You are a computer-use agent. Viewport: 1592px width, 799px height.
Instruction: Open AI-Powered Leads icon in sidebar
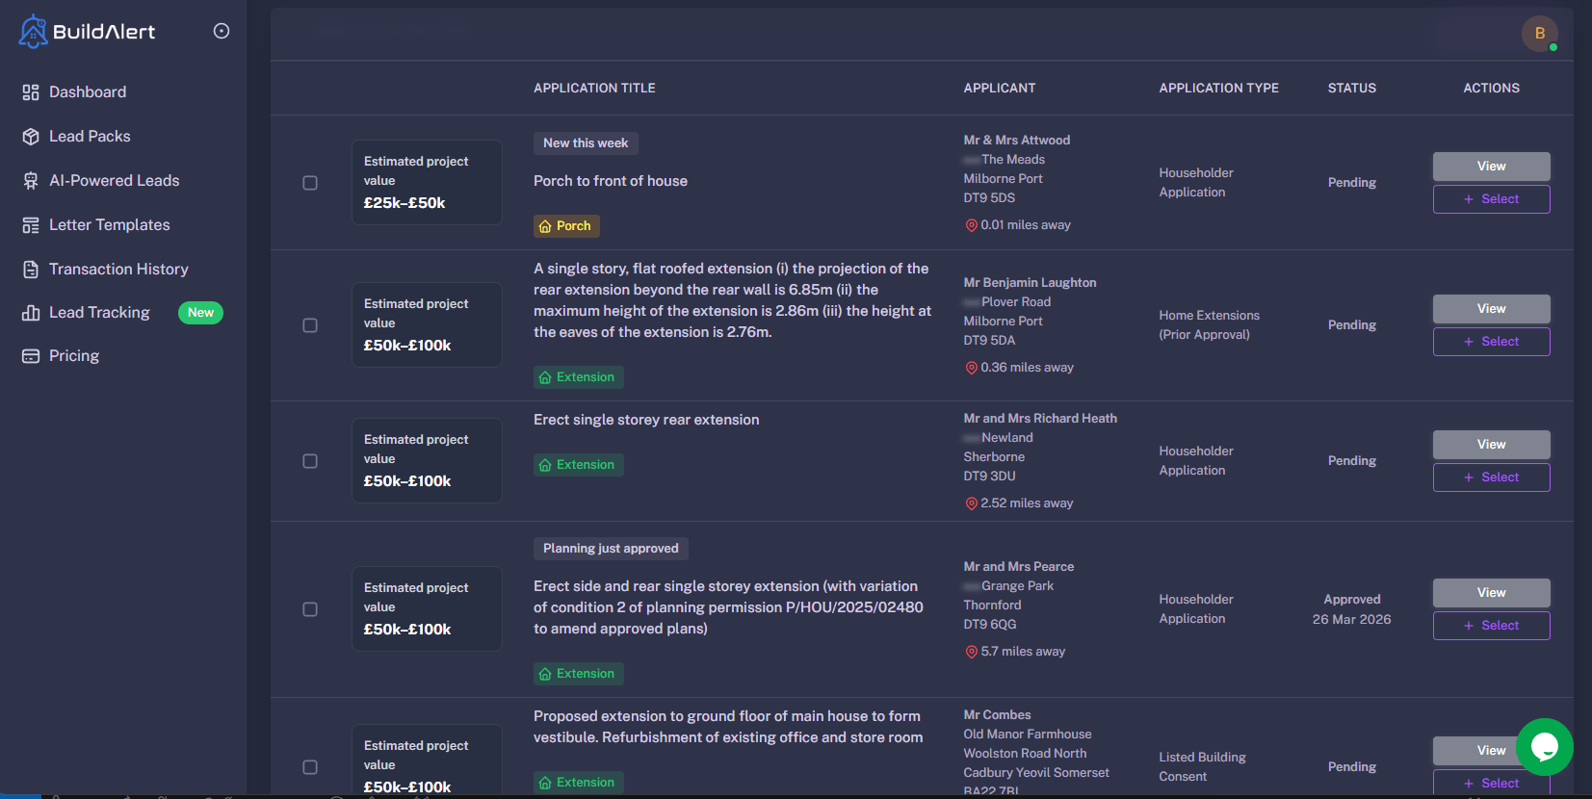click(31, 181)
